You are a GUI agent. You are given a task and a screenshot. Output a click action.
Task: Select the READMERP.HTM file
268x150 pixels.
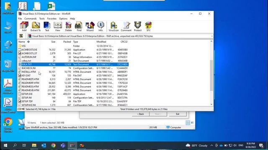[x=73, y=83]
